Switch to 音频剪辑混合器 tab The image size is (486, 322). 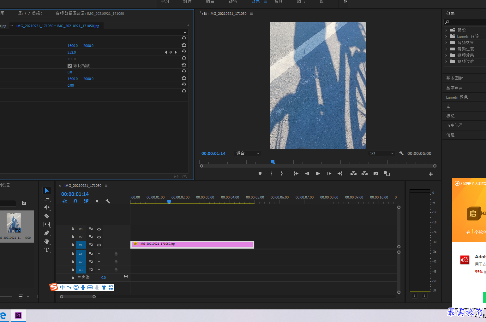pos(90,14)
